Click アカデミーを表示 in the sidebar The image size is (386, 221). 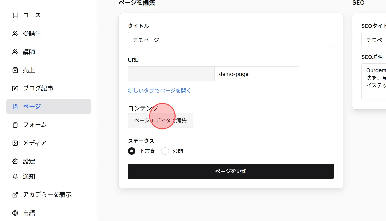tap(49, 195)
